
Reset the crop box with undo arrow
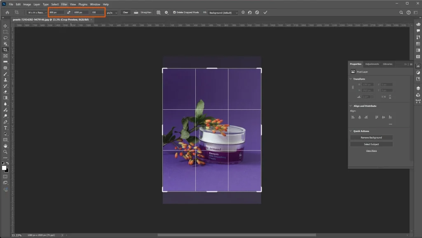250,12
